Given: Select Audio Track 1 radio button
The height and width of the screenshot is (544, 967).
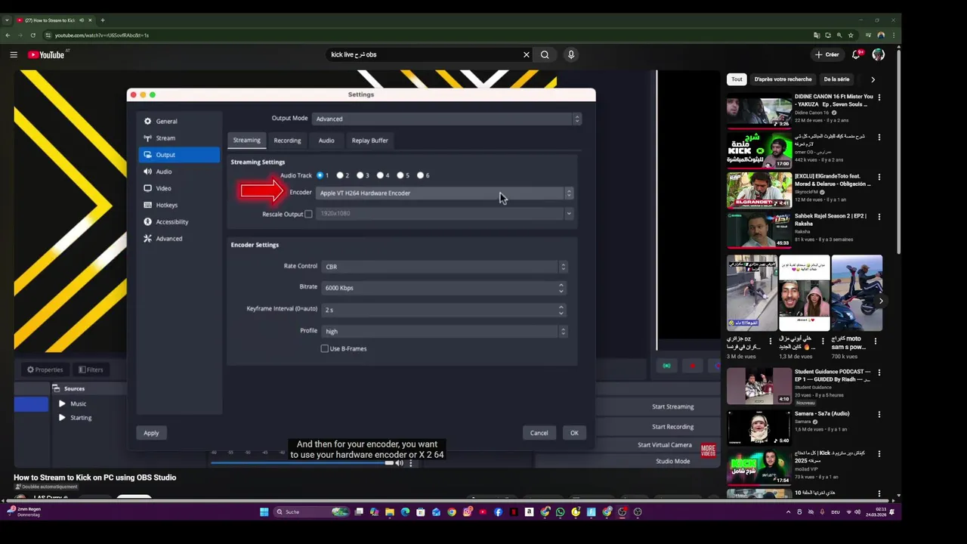Looking at the screenshot, I should coord(320,175).
